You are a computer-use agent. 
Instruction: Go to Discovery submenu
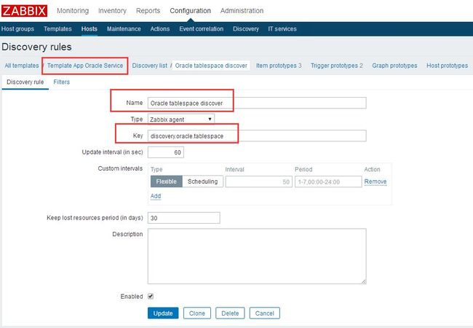[x=246, y=29]
